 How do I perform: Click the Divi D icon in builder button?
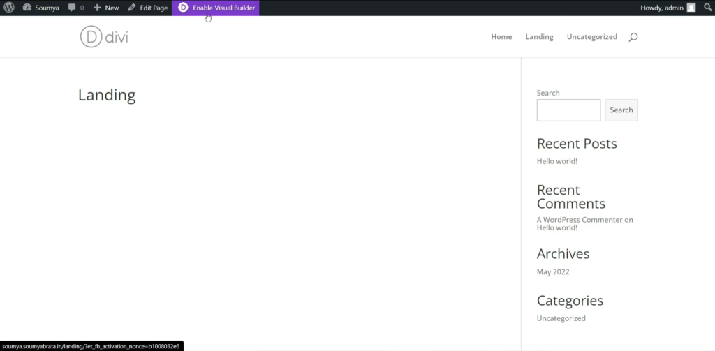pyautogui.click(x=183, y=8)
